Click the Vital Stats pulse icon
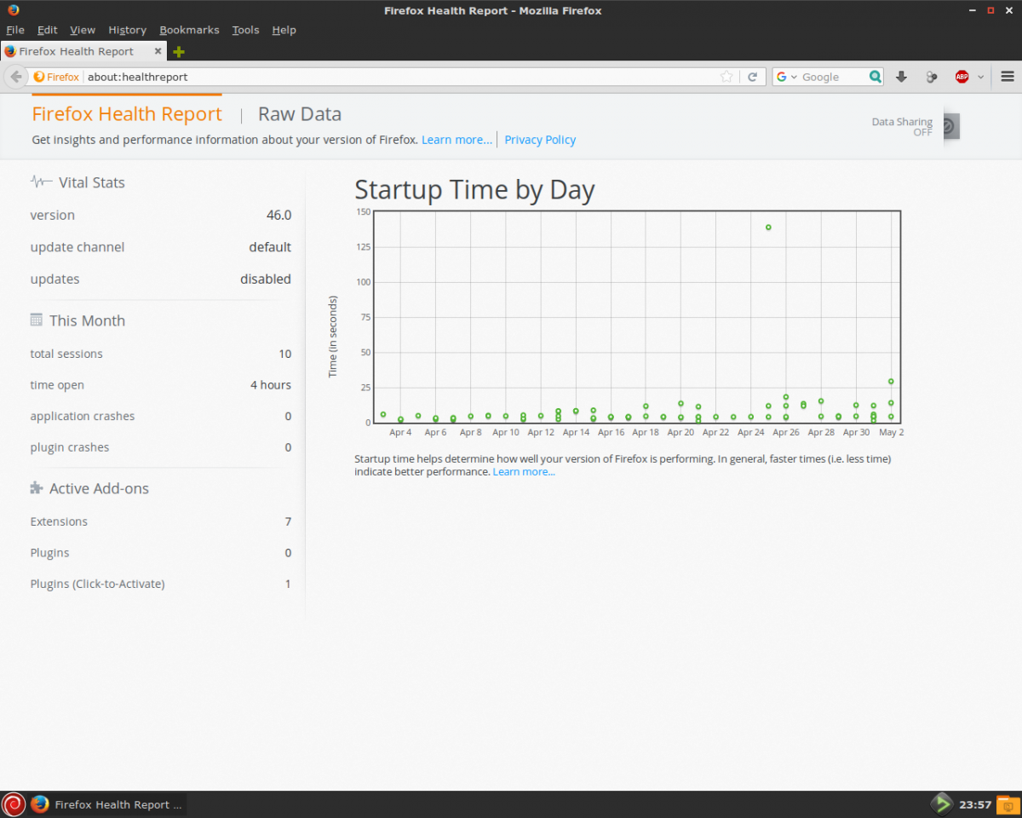1022x818 pixels. click(41, 181)
